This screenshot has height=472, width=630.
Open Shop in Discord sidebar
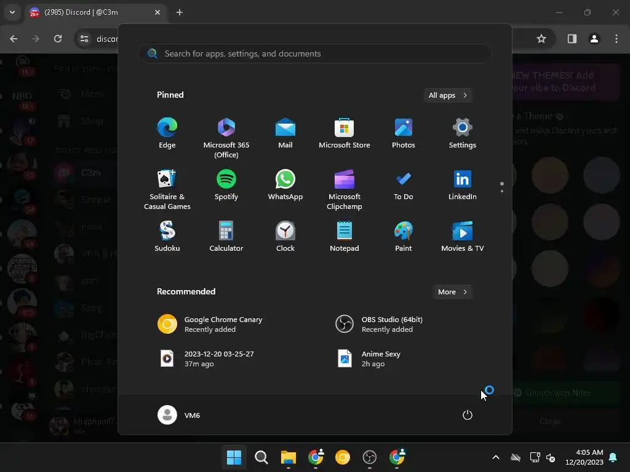pos(85,121)
